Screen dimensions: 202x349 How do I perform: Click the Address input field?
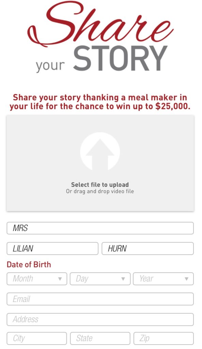point(100,319)
